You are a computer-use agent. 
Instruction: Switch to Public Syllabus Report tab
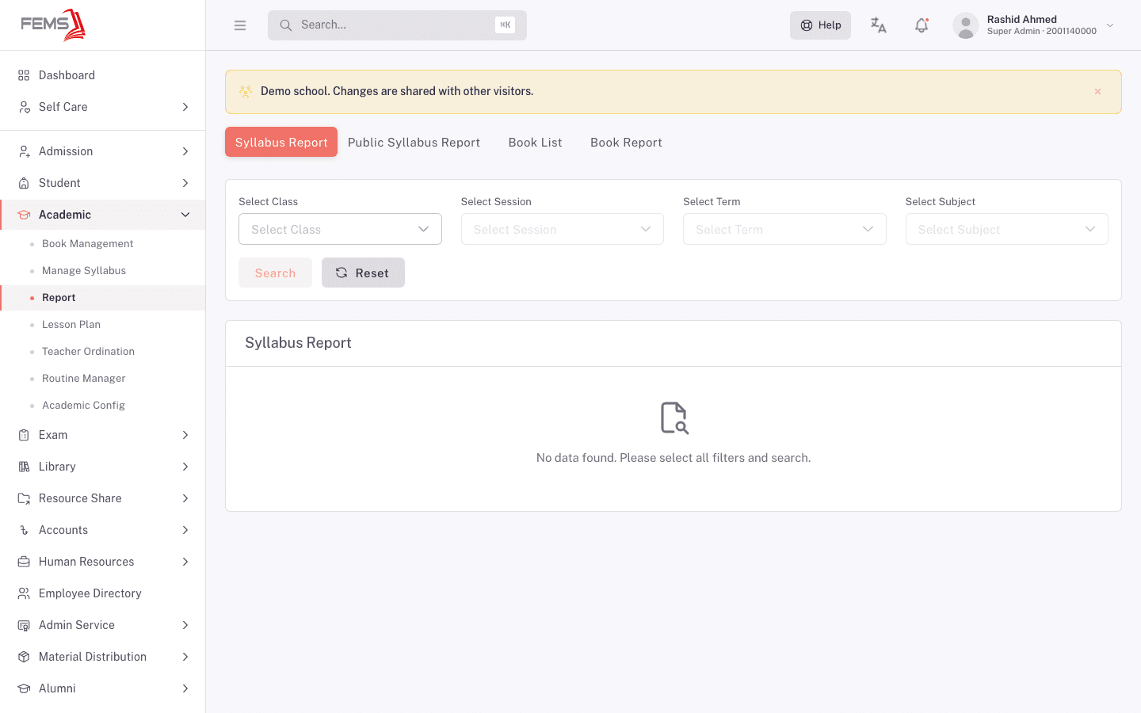point(414,143)
